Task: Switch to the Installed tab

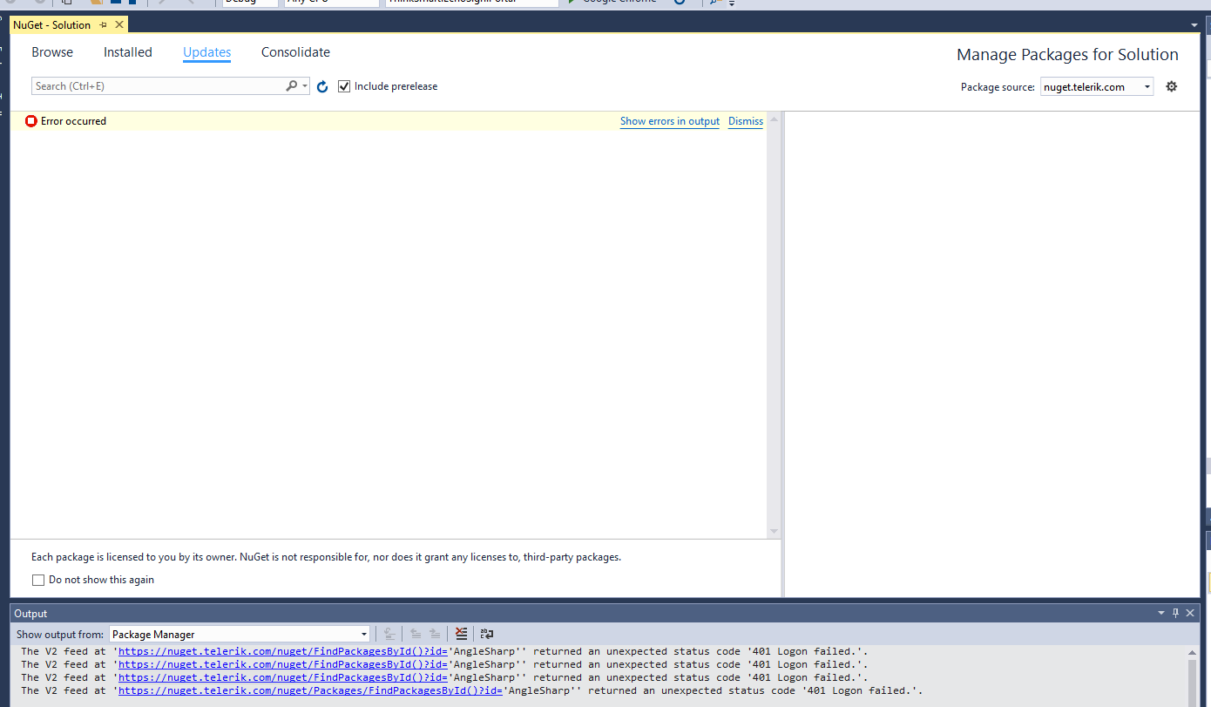Action: click(x=127, y=52)
